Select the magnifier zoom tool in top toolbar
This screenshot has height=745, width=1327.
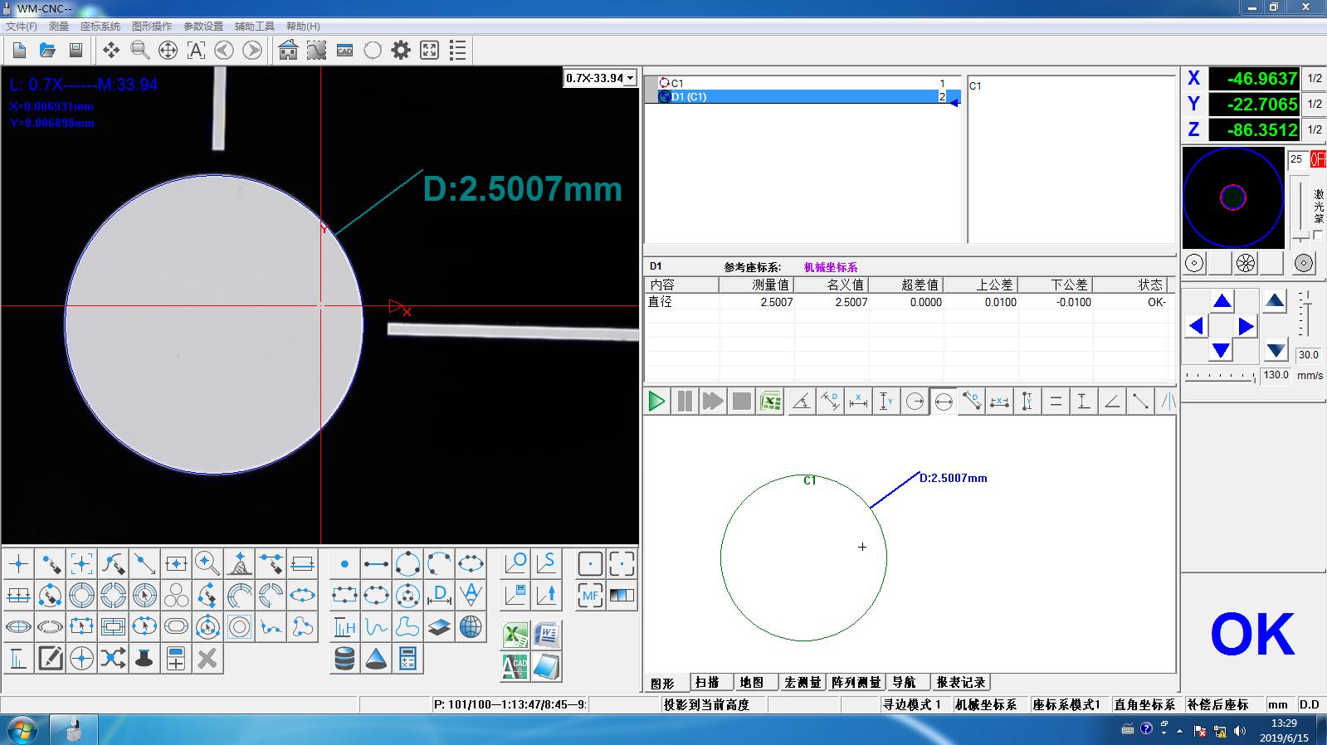(139, 50)
